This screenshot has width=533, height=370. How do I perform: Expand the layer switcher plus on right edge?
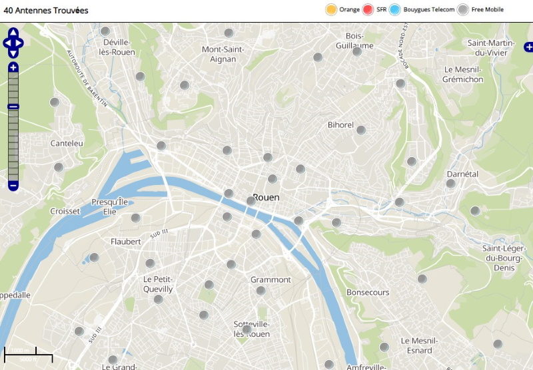coord(528,47)
